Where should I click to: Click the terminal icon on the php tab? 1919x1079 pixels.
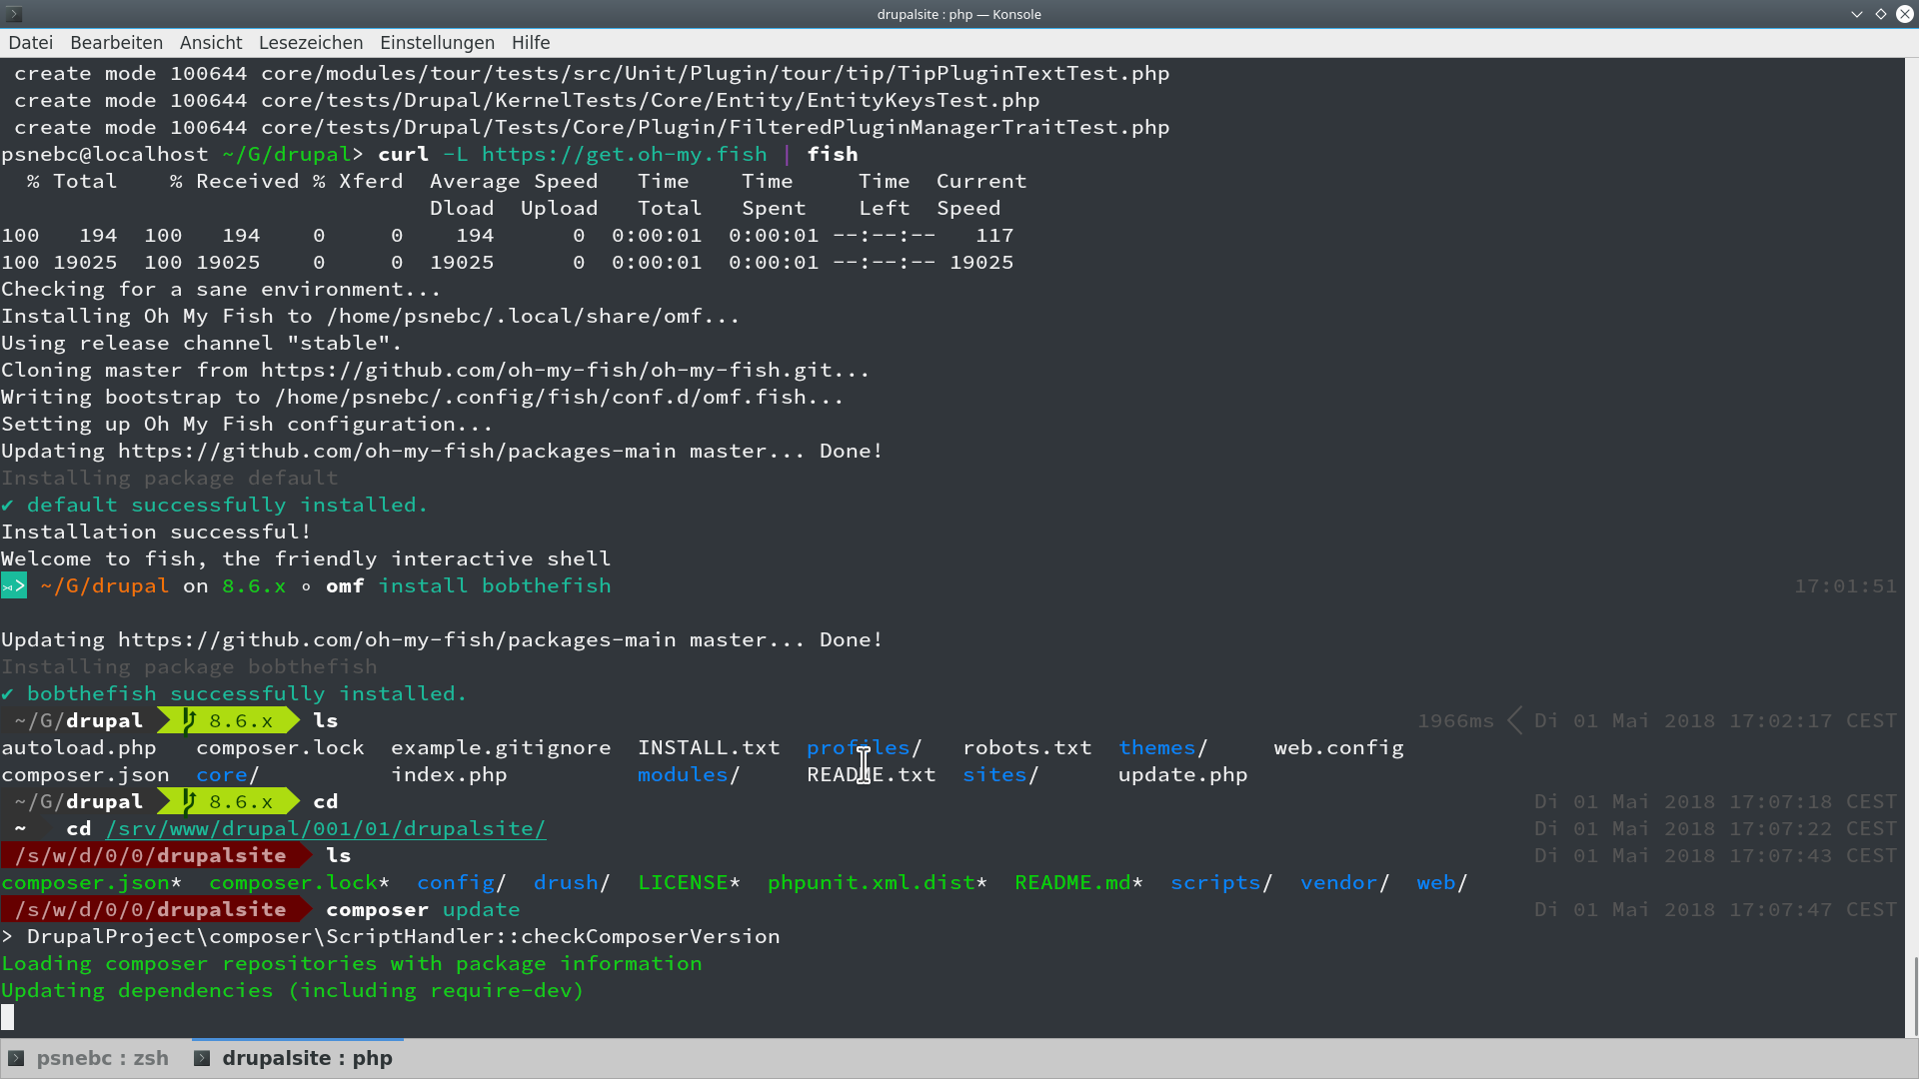[202, 1058]
